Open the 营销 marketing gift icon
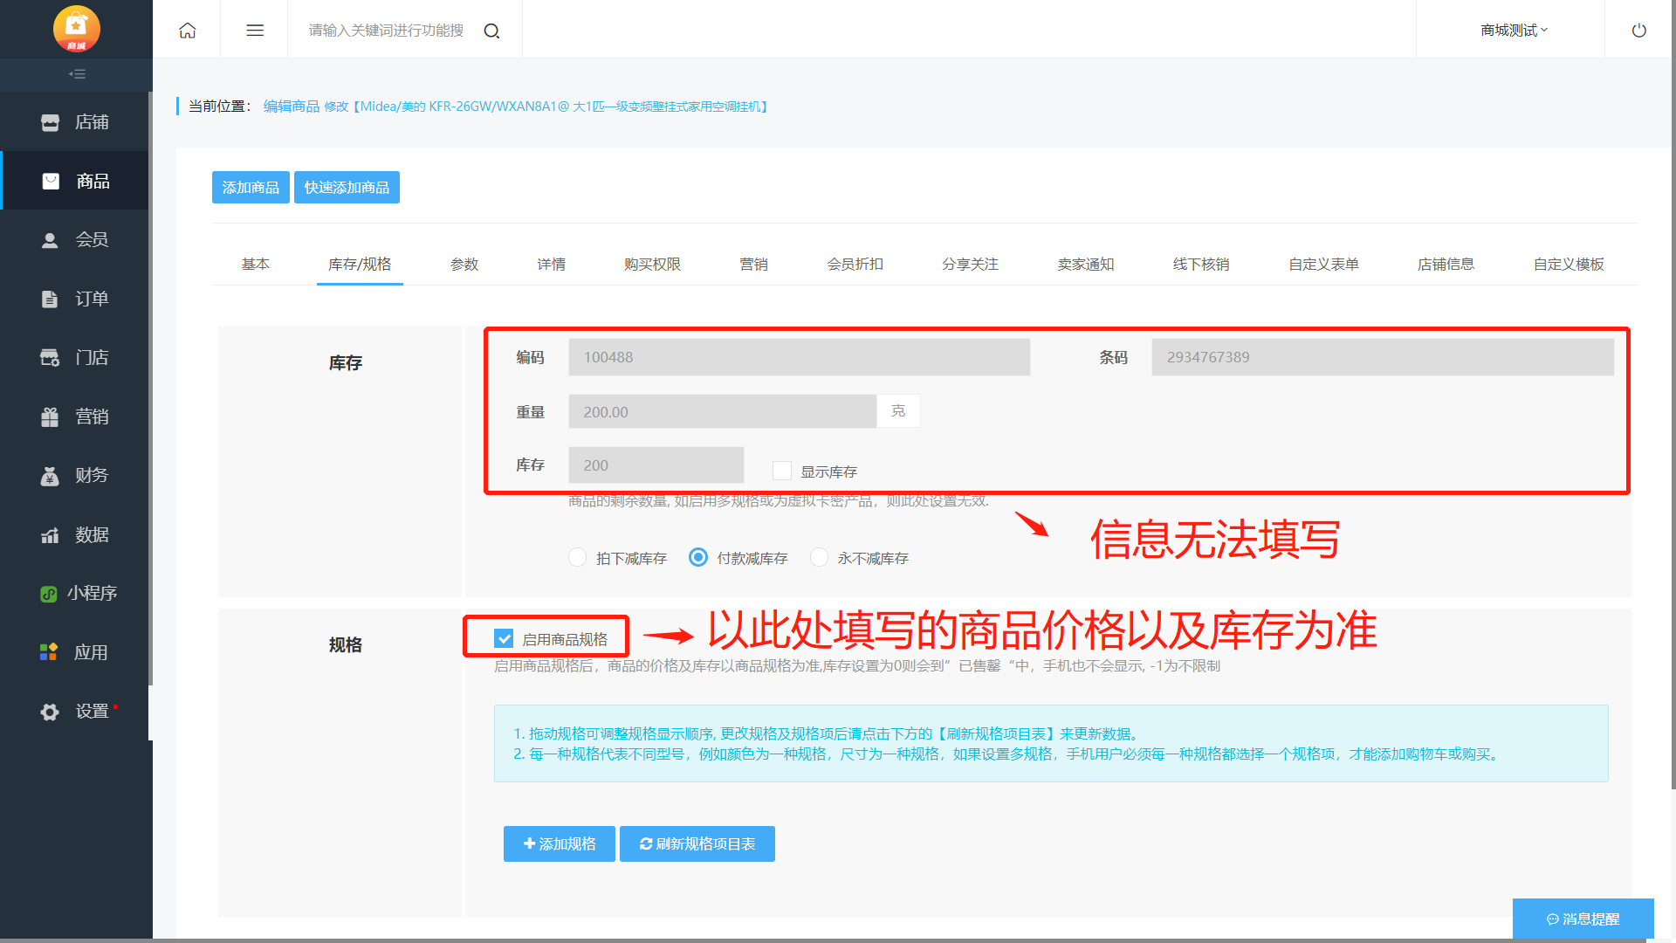The height and width of the screenshot is (943, 1676). point(51,416)
